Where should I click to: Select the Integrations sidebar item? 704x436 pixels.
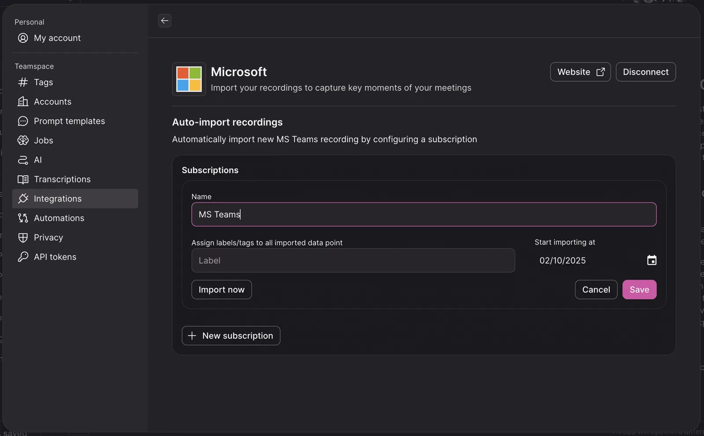pyautogui.click(x=75, y=199)
